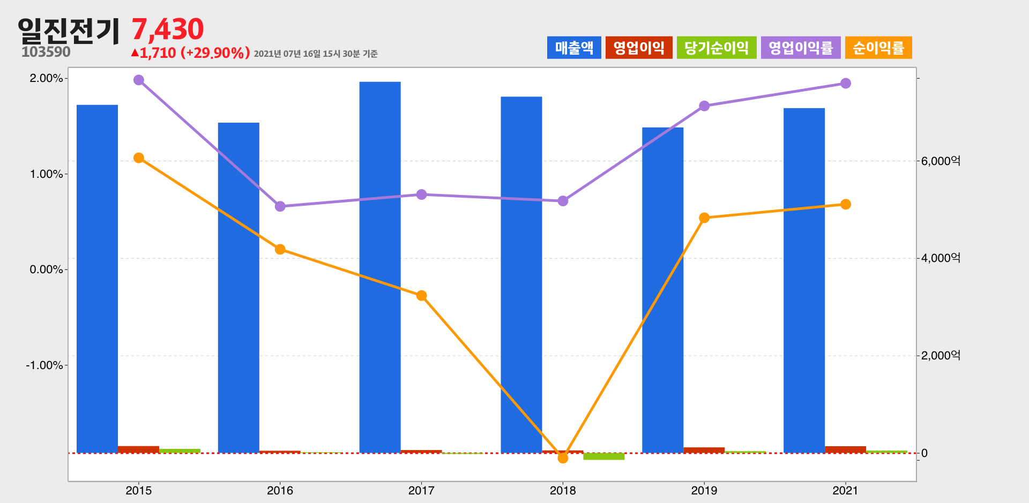The image size is (1029, 503).
Task: Click the 2015 red operating profit bar
Action: point(138,449)
